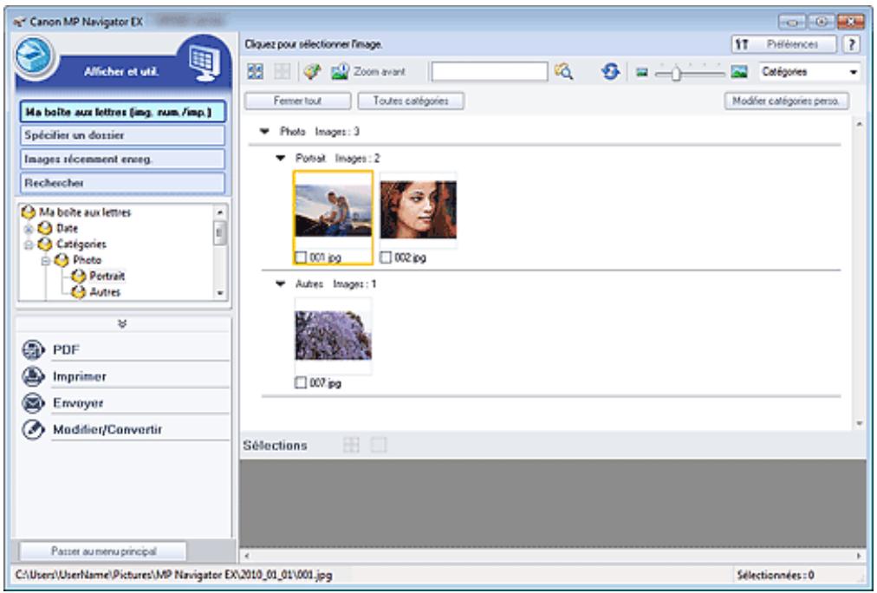The height and width of the screenshot is (593, 877).
Task: Open the help question mark button
Action: (851, 44)
